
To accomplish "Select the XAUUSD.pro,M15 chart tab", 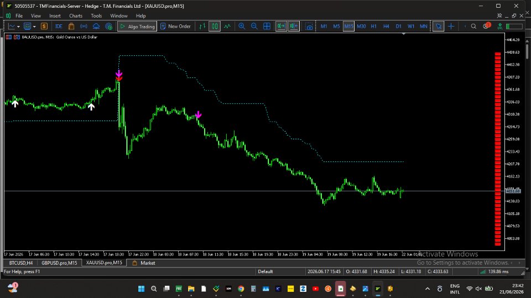I will [104, 263].
